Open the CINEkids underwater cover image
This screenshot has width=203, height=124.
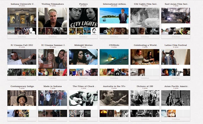click(114, 57)
